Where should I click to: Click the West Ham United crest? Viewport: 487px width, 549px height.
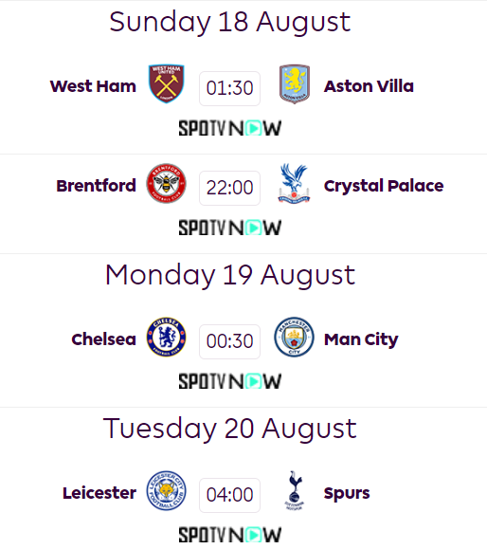pos(166,83)
